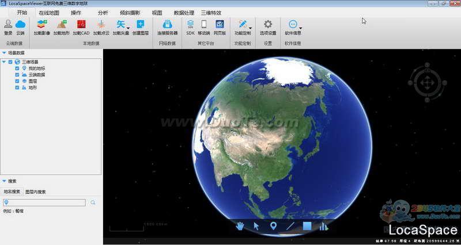Open the 连接服务器 connect server icon

tap(167, 24)
